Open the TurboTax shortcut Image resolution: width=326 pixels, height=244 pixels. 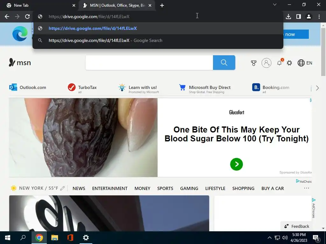[82, 88]
